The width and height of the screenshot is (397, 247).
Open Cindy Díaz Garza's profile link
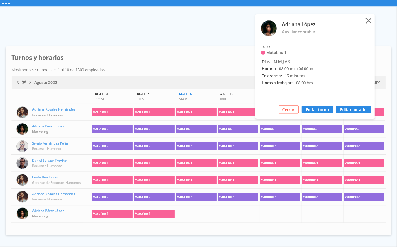point(45,177)
